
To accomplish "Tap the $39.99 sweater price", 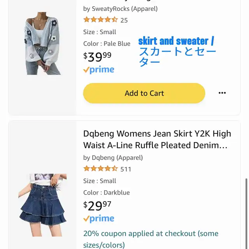I will (x=97, y=57).
